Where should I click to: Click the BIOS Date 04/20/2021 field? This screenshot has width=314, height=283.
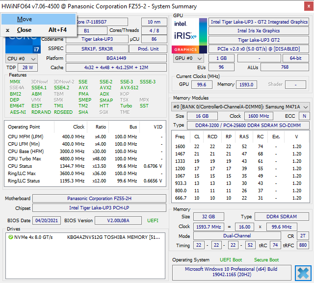[x=47, y=221]
